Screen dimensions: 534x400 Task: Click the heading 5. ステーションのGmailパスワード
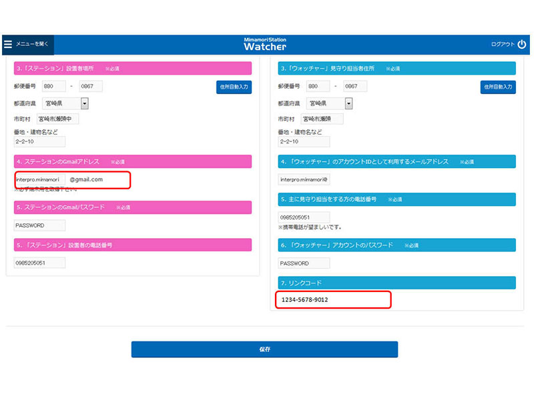tap(133, 207)
